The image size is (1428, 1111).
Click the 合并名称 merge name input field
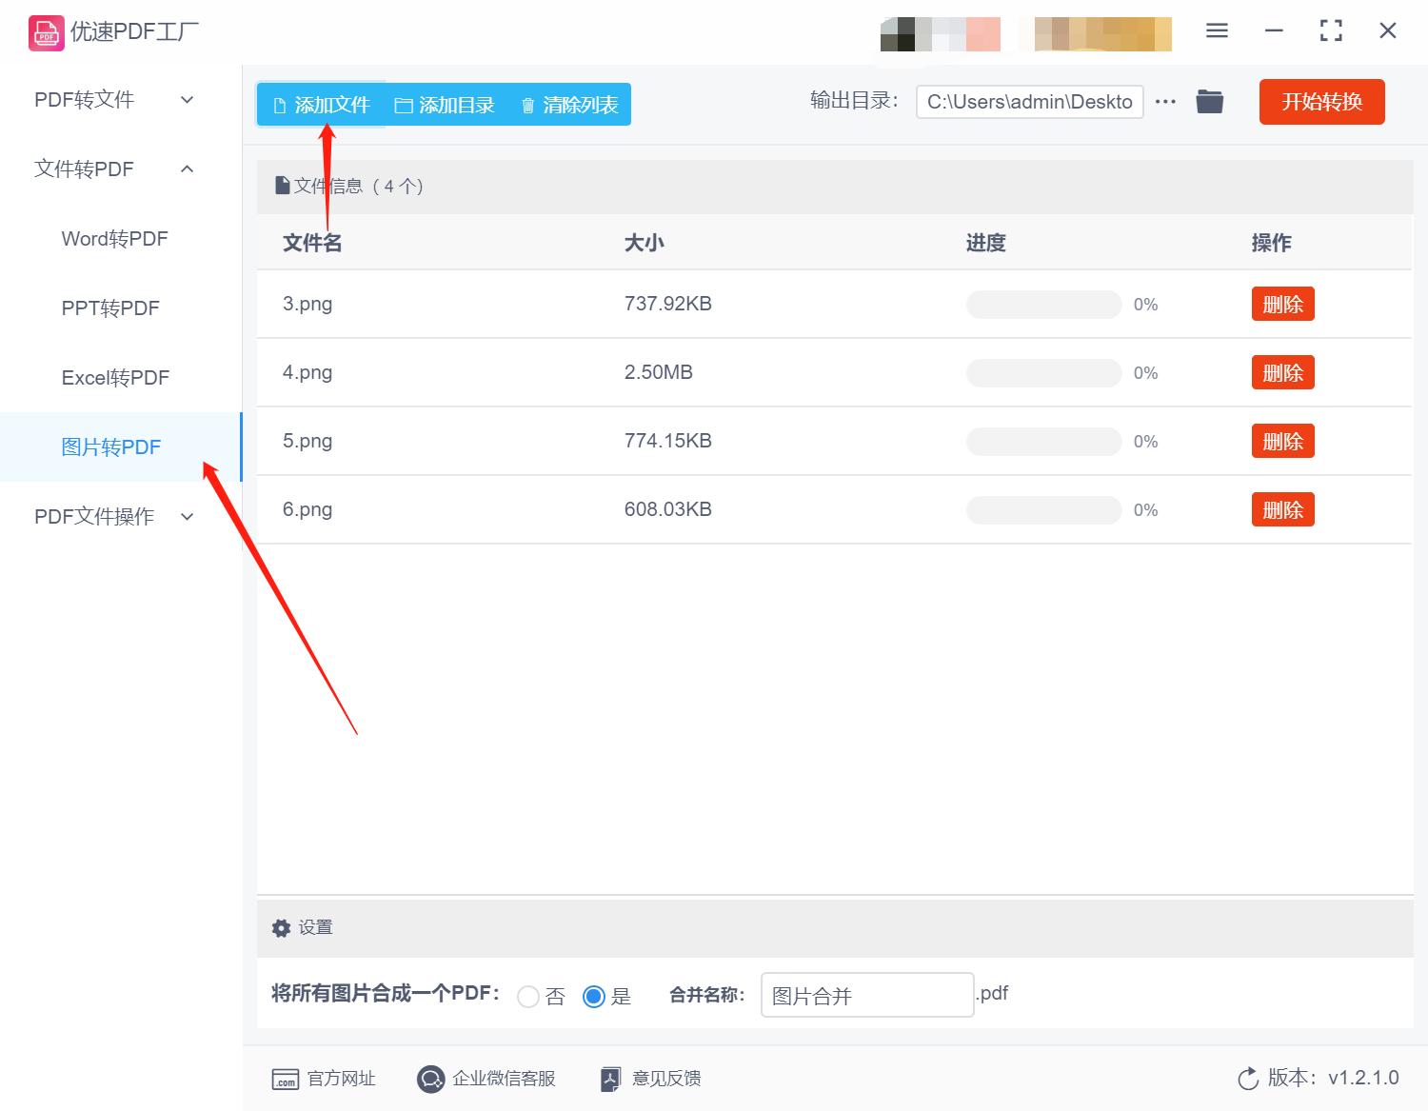point(865,995)
